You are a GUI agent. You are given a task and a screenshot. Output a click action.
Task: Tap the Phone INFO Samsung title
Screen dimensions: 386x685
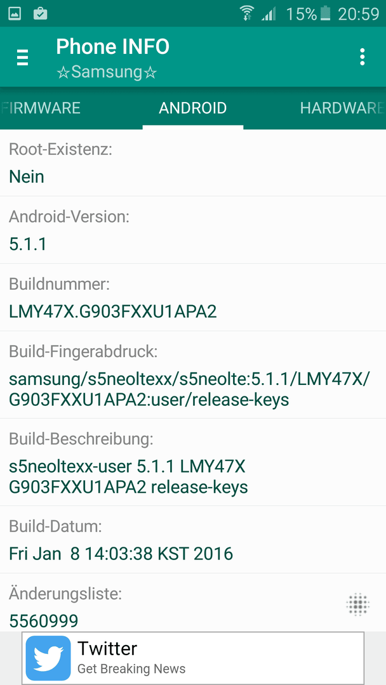point(113,58)
